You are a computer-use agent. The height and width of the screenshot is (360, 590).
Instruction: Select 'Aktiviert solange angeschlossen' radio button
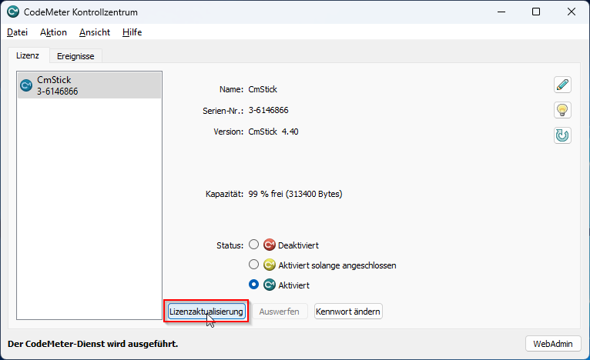click(254, 265)
